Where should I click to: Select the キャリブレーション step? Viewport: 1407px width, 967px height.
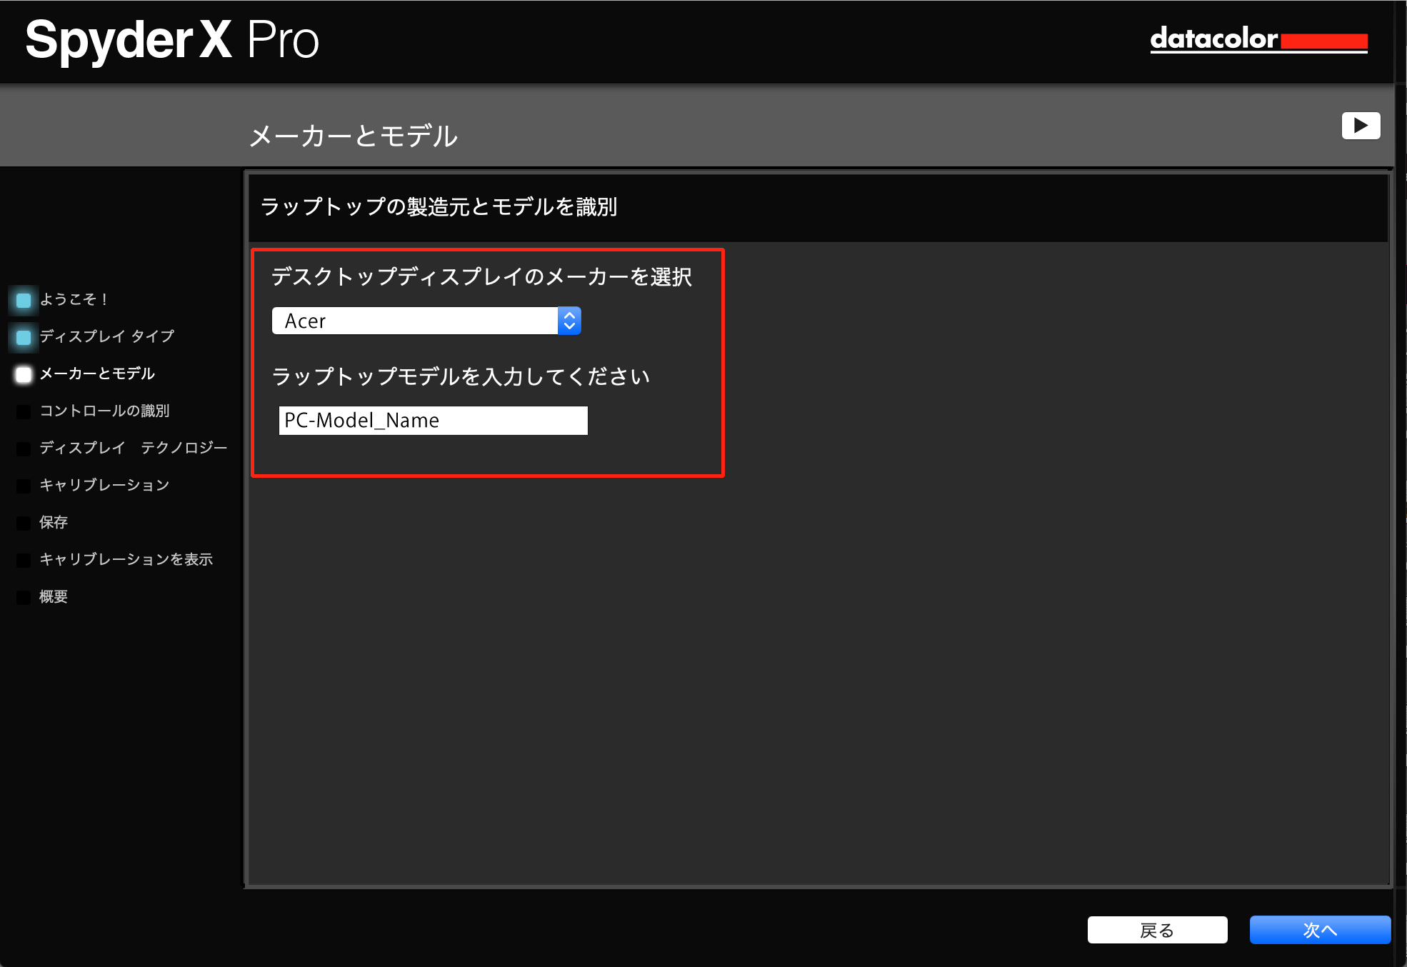coord(104,485)
